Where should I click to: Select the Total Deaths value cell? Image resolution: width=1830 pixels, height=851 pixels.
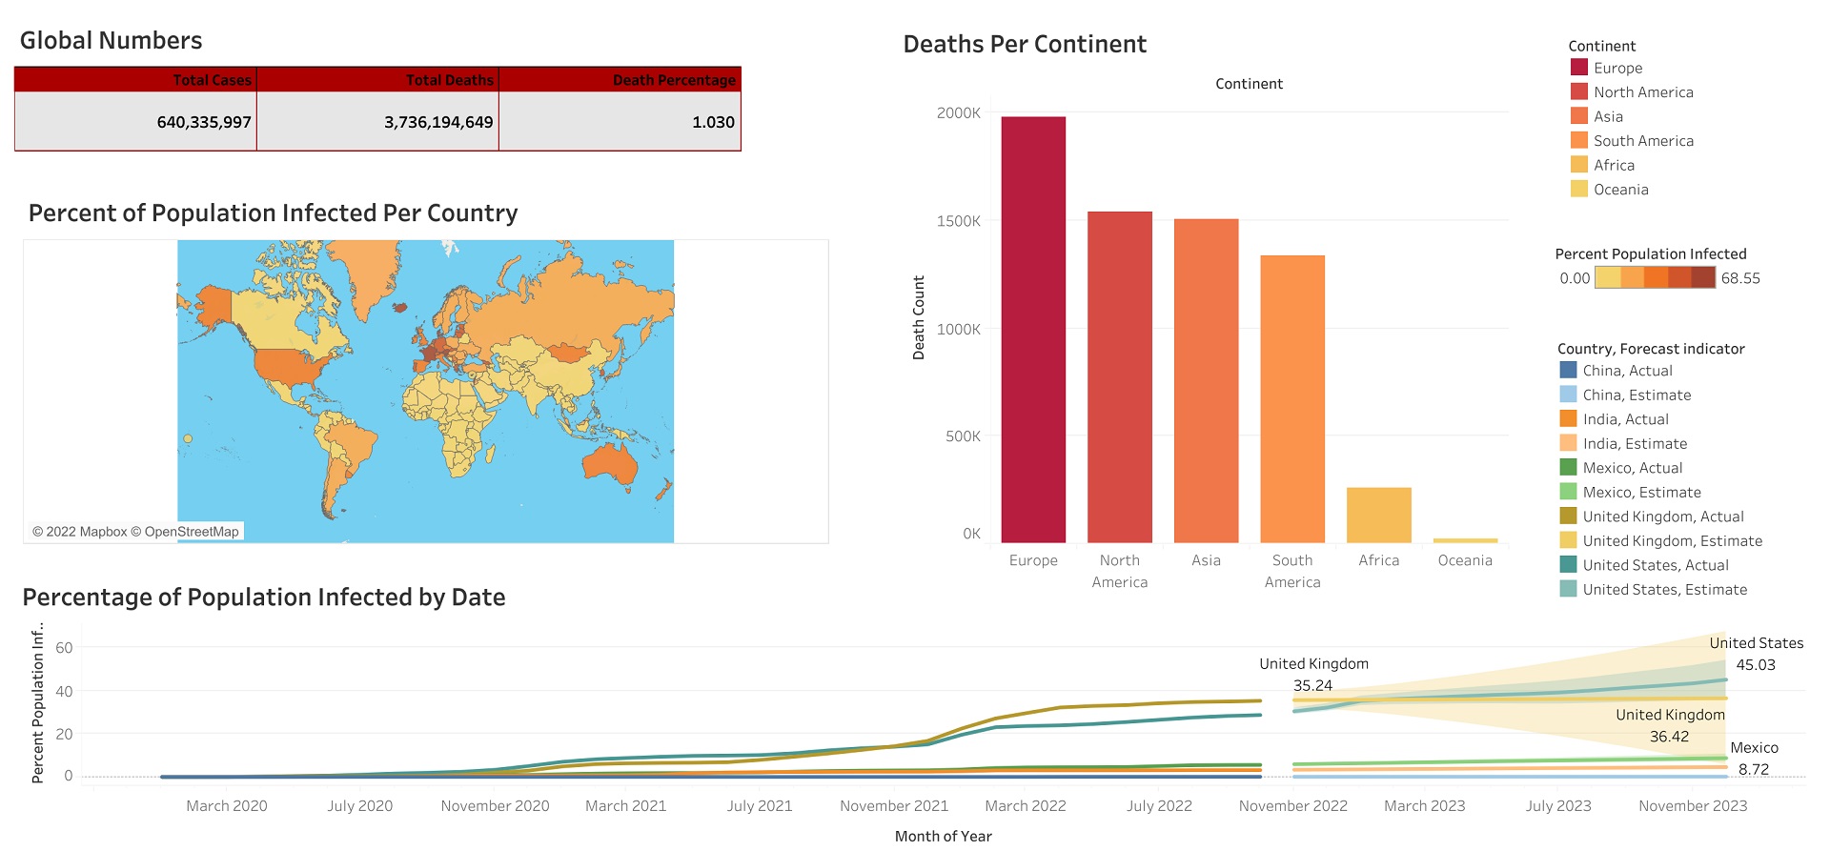pyautogui.click(x=438, y=122)
